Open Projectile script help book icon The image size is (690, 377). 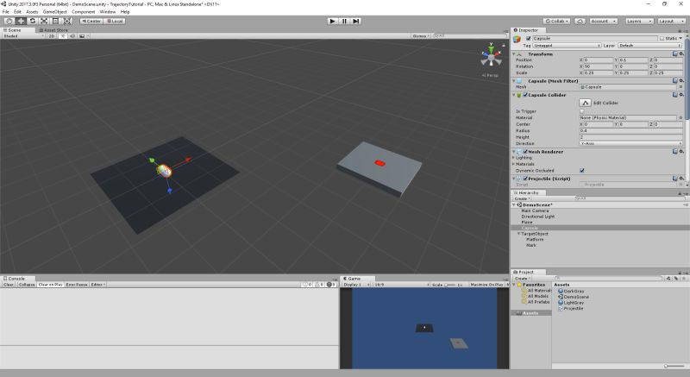click(x=675, y=179)
